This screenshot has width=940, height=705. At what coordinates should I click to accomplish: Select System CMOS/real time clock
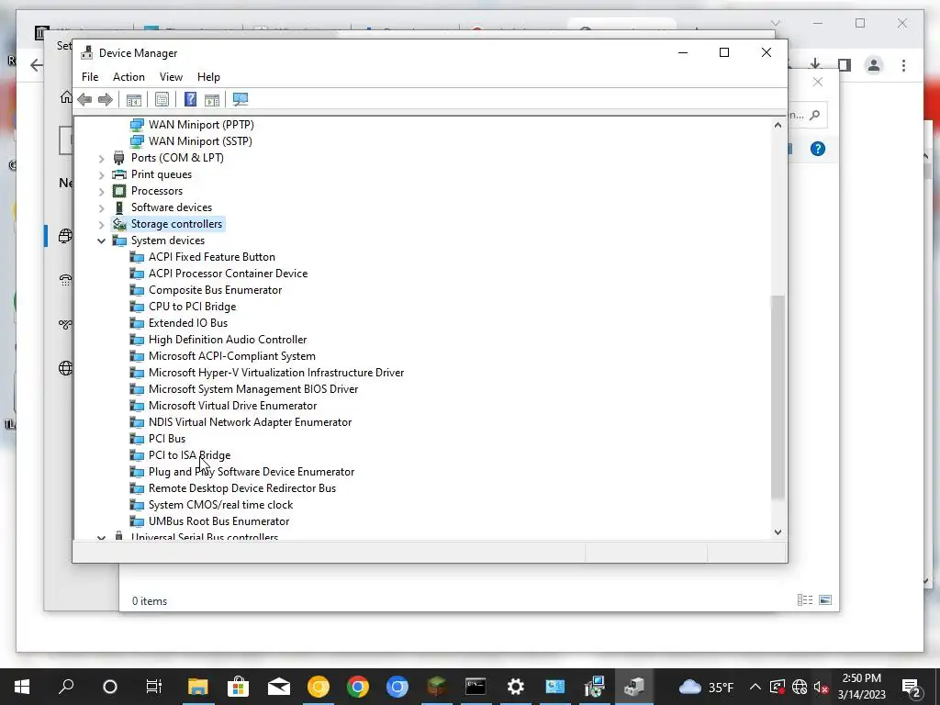pyautogui.click(x=220, y=505)
